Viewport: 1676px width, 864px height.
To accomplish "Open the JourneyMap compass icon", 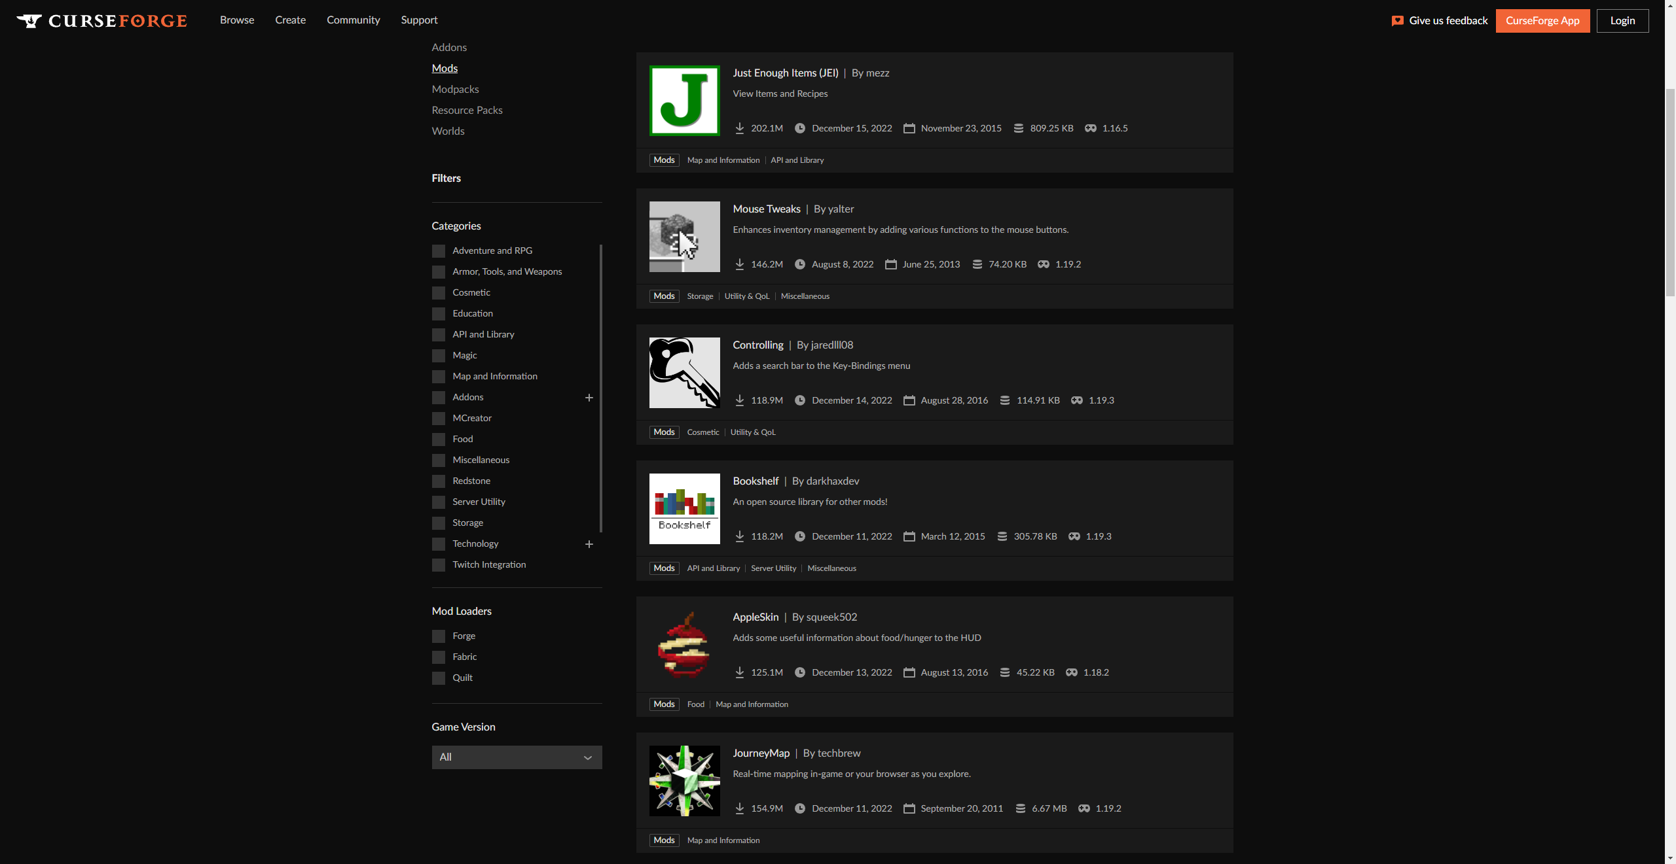I will coord(684,781).
